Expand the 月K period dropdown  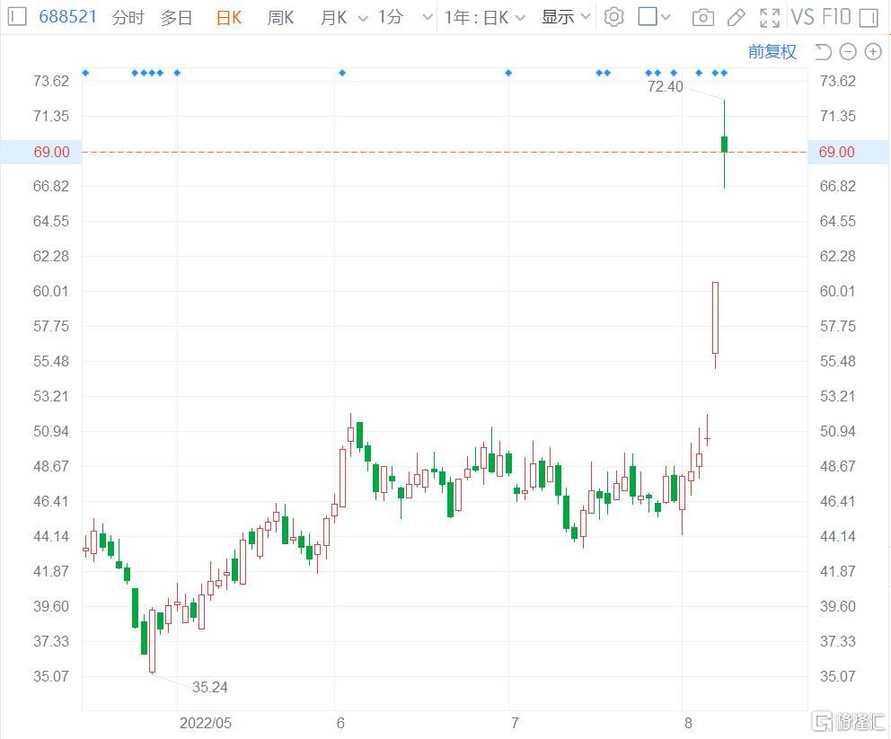pos(344,17)
